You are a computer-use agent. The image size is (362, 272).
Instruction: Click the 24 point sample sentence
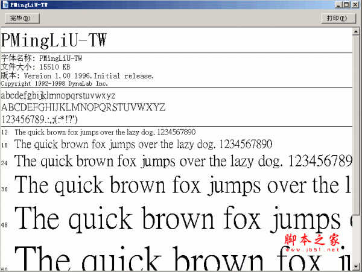(x=183, y=161)
